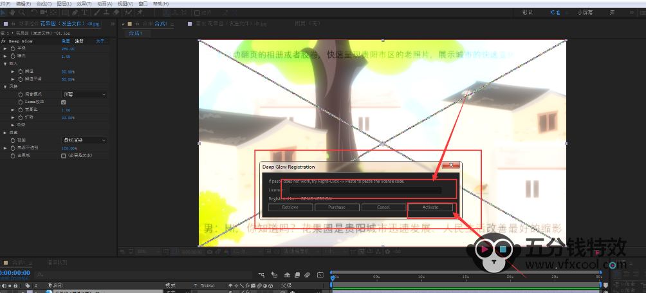
Task: Focus the License code input field
Action: coord(365,191)
